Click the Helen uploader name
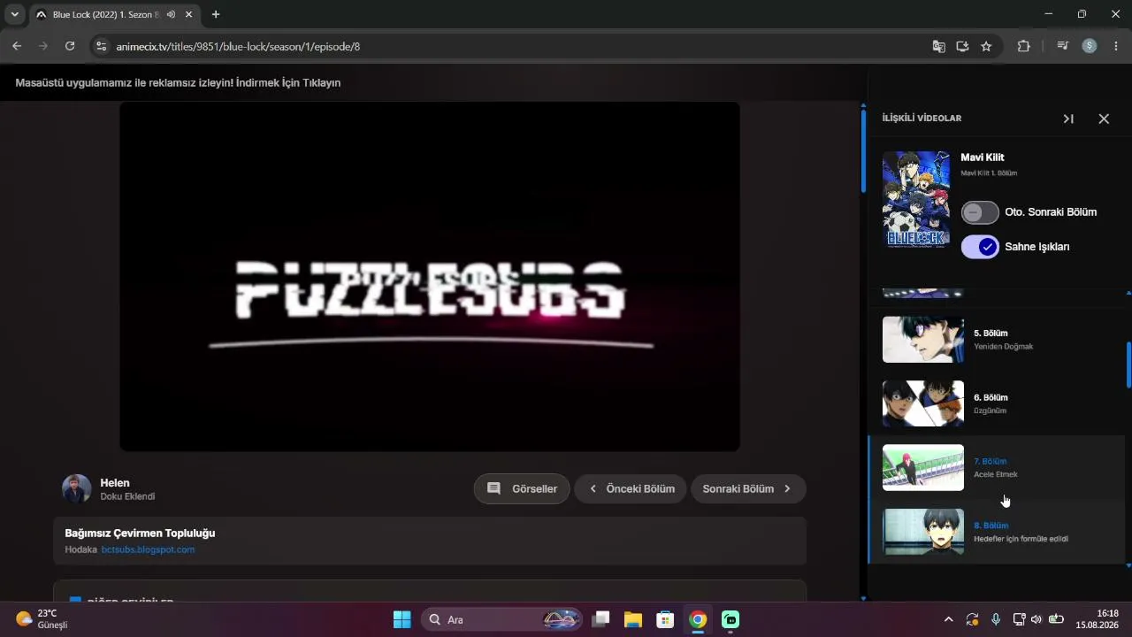The image size is (1132, 637). (115, 483)
